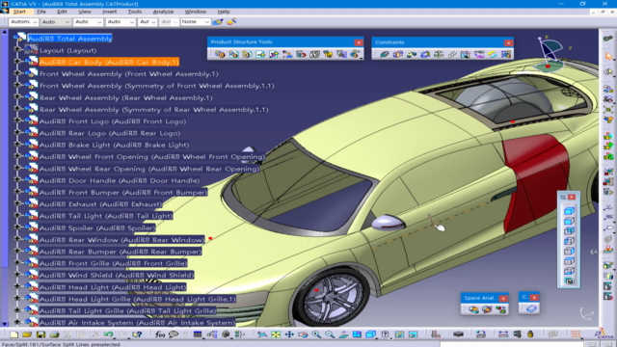The width and height of the screenshot is (617, 347).
Task: Close the Space Analysis toolbar
Action: tap(503, 299)
